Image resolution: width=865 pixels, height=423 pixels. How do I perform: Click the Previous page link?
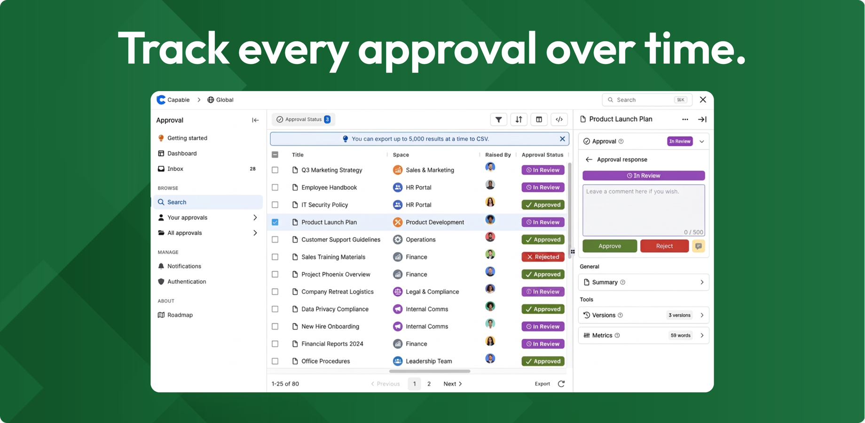point(385,384)
